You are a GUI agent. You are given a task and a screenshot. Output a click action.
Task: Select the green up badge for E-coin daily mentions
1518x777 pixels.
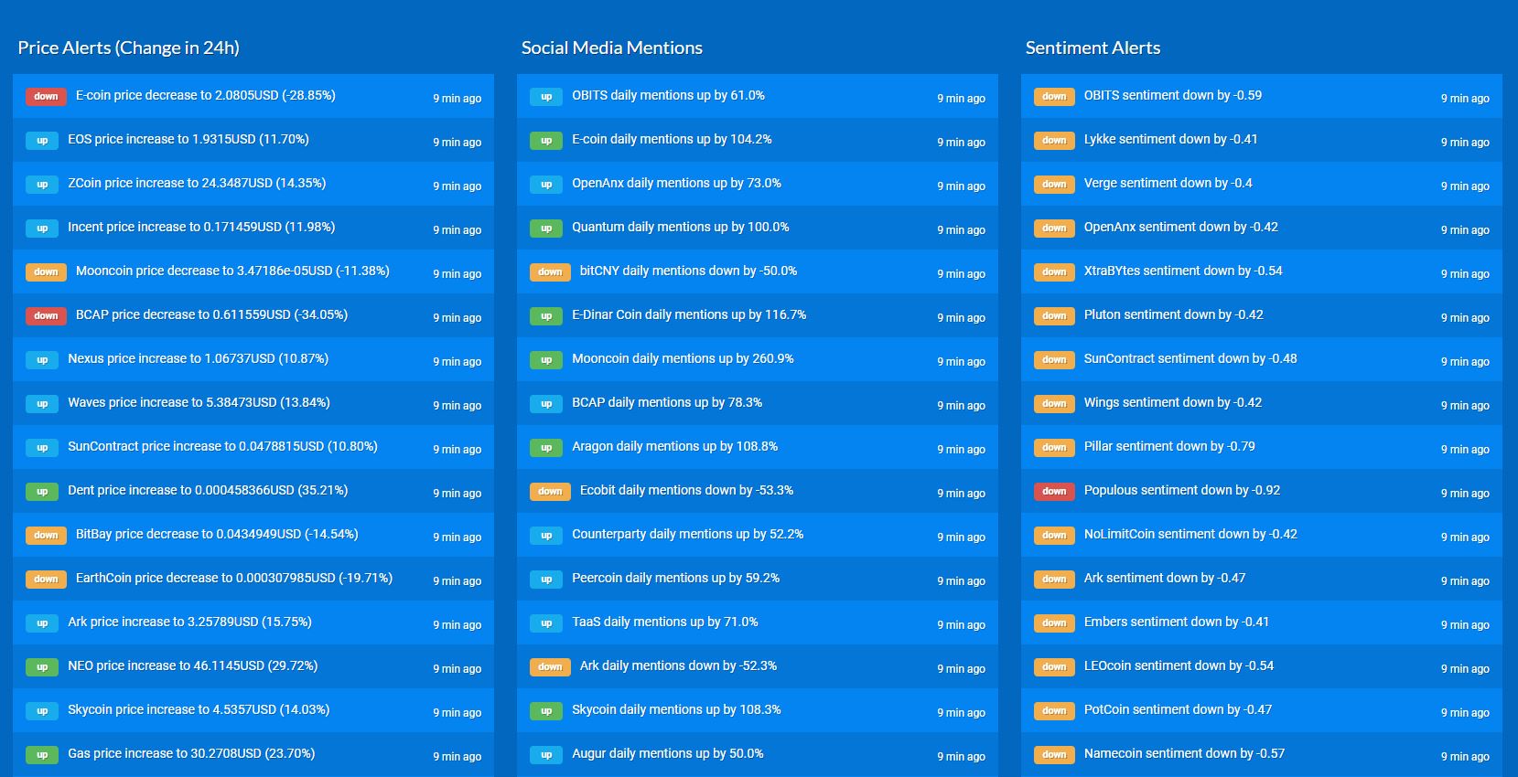[546, 140]
